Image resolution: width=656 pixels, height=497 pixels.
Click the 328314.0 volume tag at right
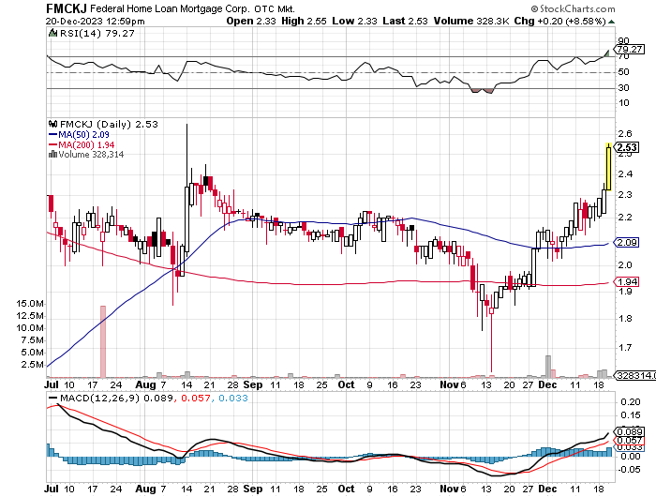tap(635, 376)
